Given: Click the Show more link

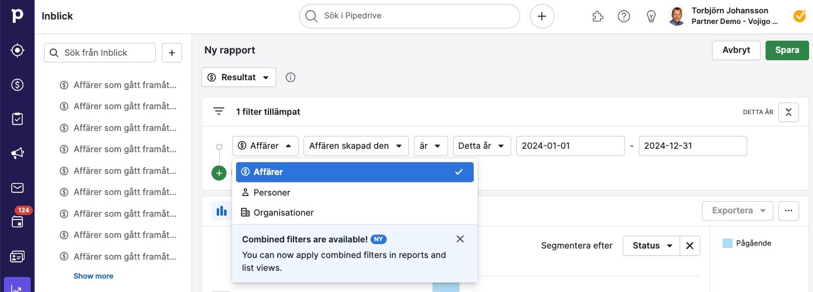Looking at the screenshot, I should [x=93, y=276].
